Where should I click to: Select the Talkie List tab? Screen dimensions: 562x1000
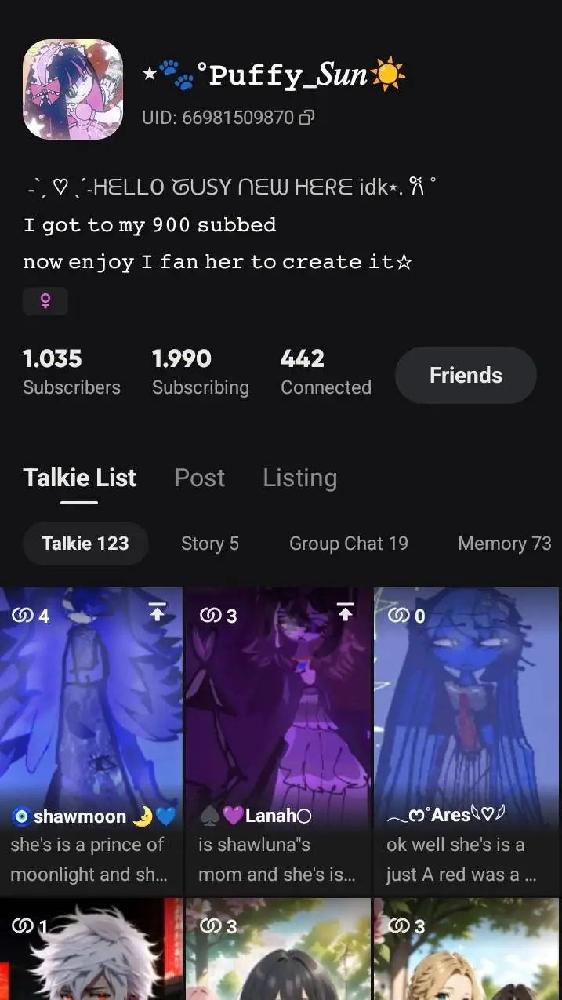(x=79, y=478)
